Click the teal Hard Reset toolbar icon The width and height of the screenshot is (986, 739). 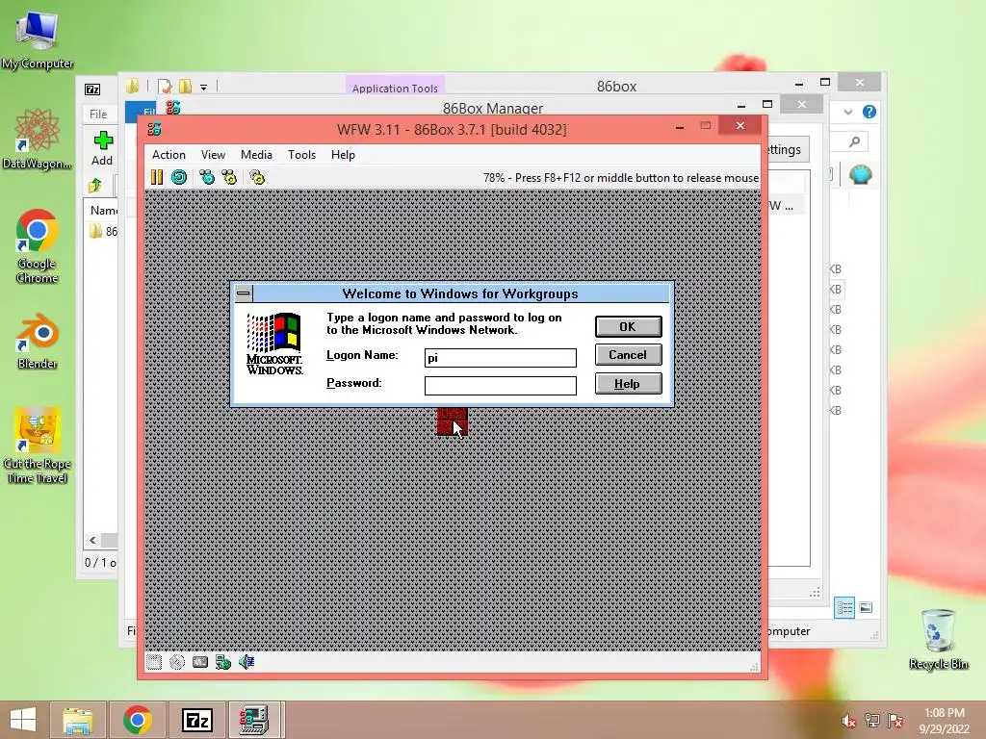pos(179,177)
